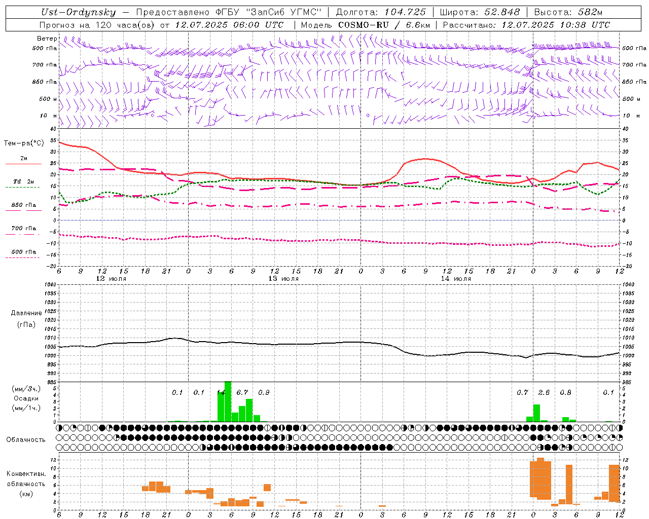Click the 14 июля date label

[x=456, y=279]
